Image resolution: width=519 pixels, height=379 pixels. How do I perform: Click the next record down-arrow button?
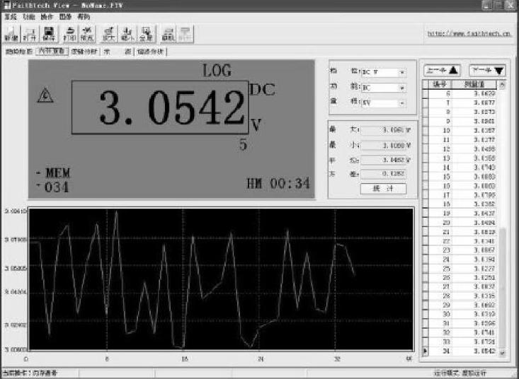(488, 71)
